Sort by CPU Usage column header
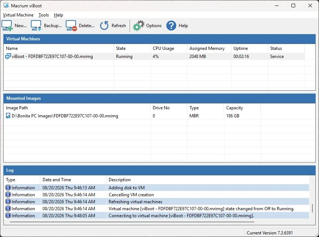 coord(168,48)
